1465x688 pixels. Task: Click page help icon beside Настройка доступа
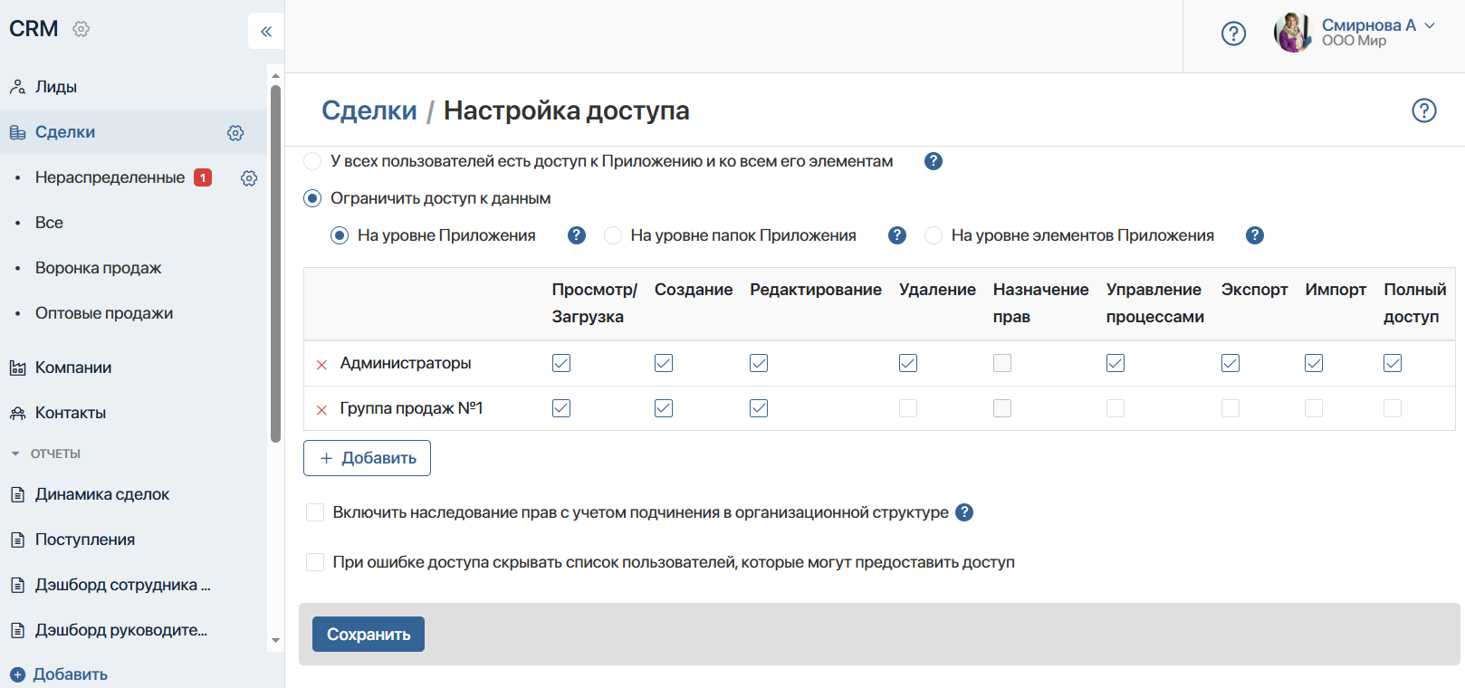pos(1424,110)
